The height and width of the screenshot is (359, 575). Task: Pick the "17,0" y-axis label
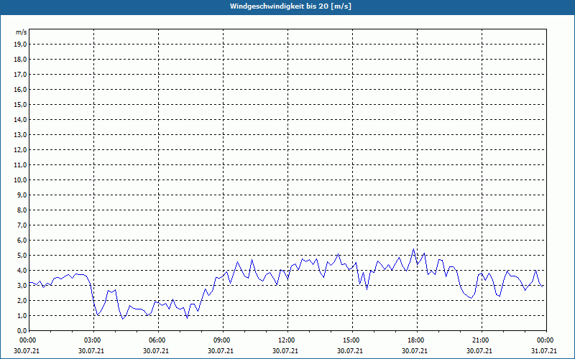[x=20, y=75]
